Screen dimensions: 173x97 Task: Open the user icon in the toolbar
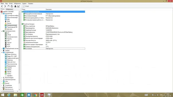15,6
